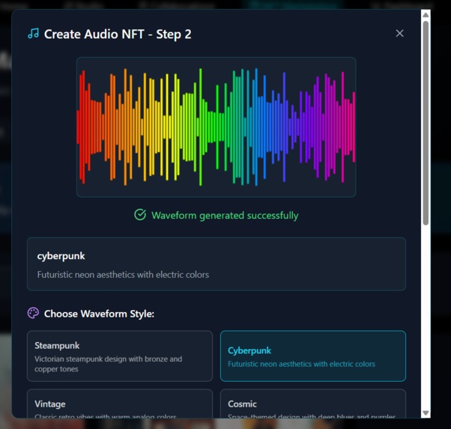The width and height of the screenshot is (451, 429).
Task: Click the cyberpunk selected style summary card
Action: (x=217, y=264)
